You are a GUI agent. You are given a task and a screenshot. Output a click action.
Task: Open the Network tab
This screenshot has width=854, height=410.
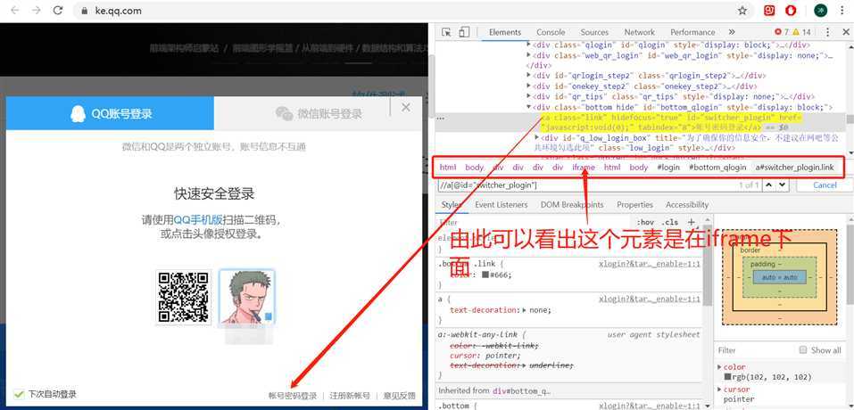pos(640,32)
